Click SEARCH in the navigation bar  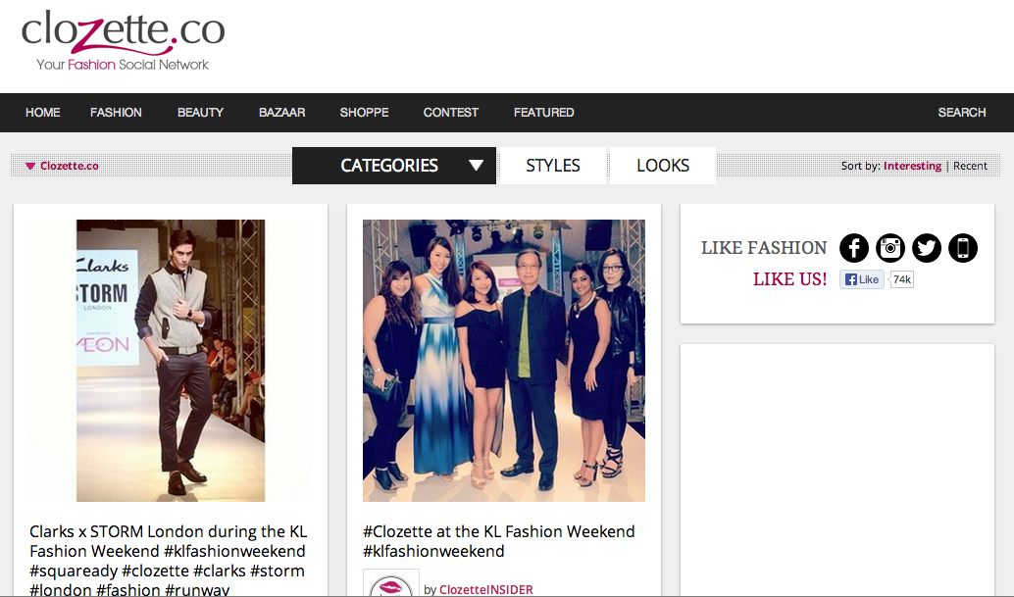tap(961, 113)
